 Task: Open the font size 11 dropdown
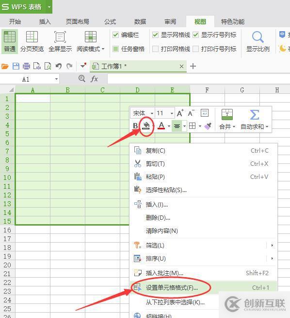(172, 113)
